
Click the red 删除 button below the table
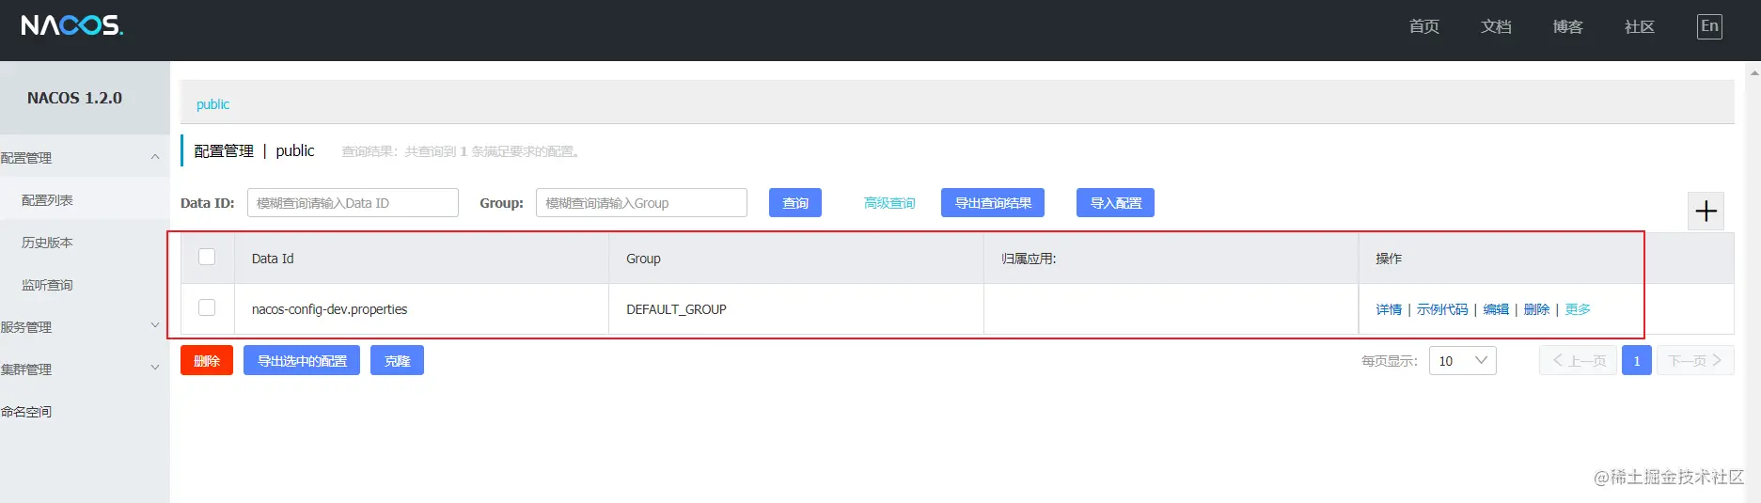click(207, 361)
